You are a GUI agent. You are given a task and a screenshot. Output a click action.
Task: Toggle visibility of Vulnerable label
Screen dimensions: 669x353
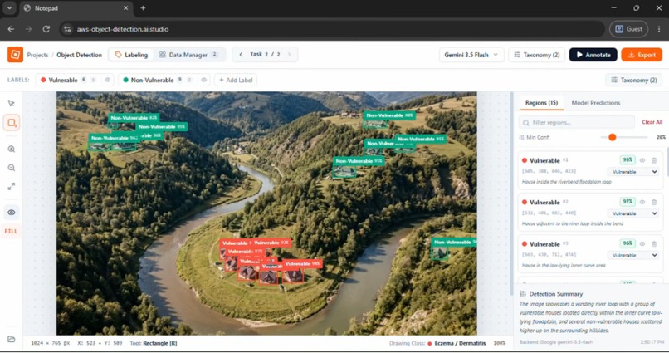click(108, 80)
